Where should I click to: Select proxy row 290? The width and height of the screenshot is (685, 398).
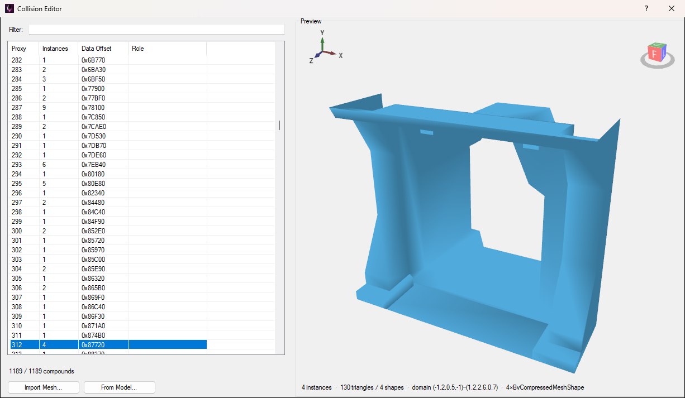[108, 136]
